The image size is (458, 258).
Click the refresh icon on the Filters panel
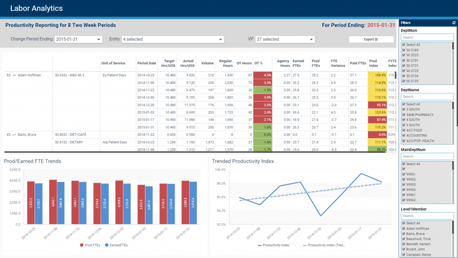coord(454,23)
